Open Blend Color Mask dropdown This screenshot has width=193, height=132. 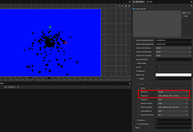point(173,115)
